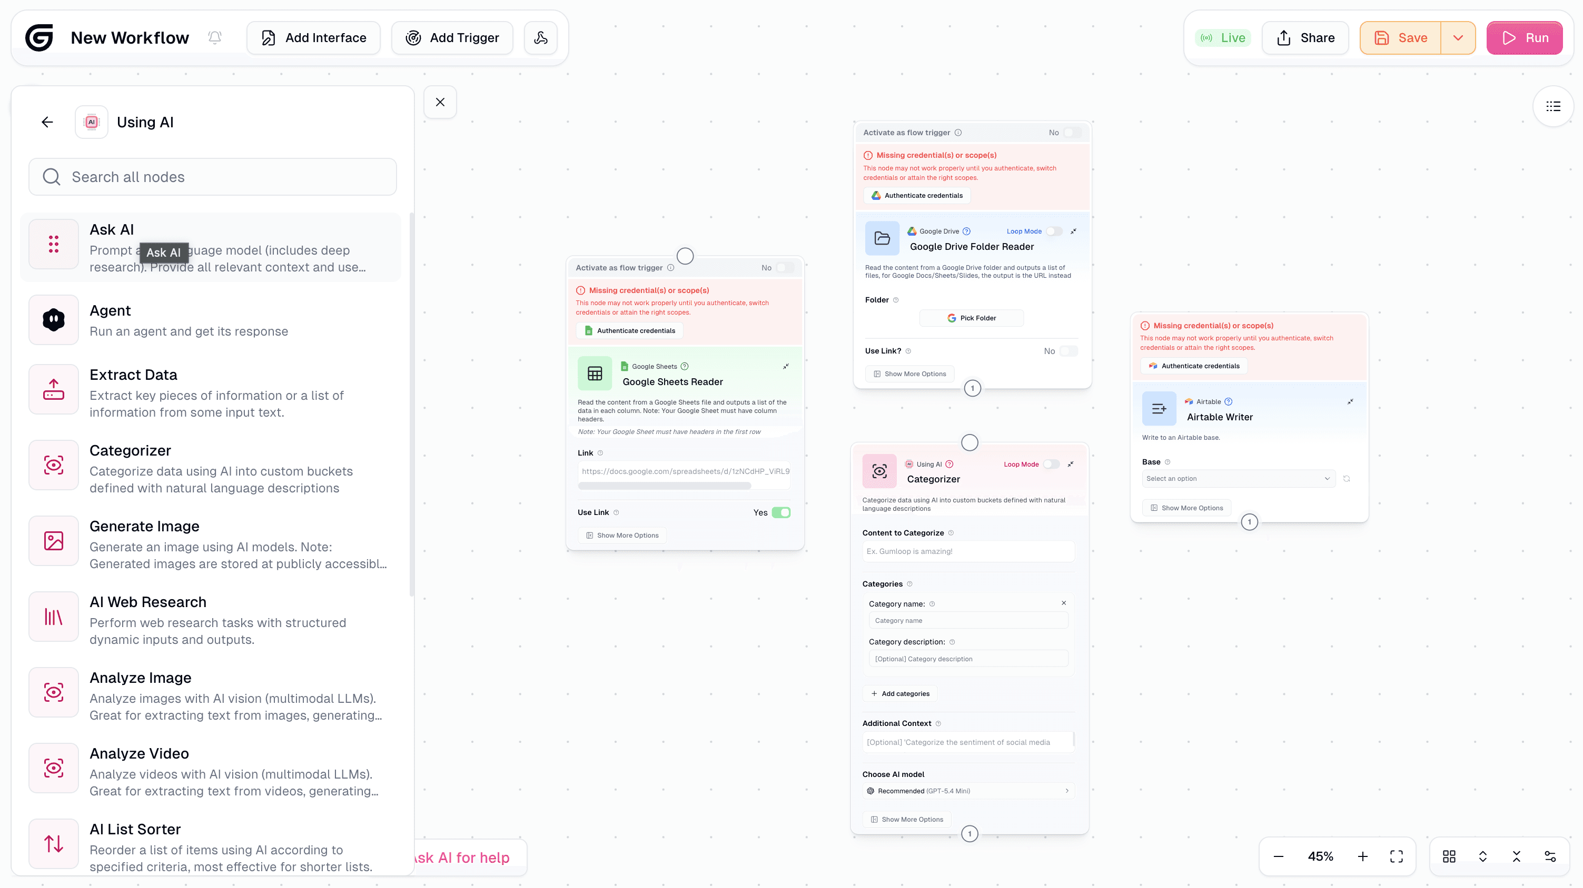
Task: Click the auto-layout grid icon
Action: click(1449, 856)
